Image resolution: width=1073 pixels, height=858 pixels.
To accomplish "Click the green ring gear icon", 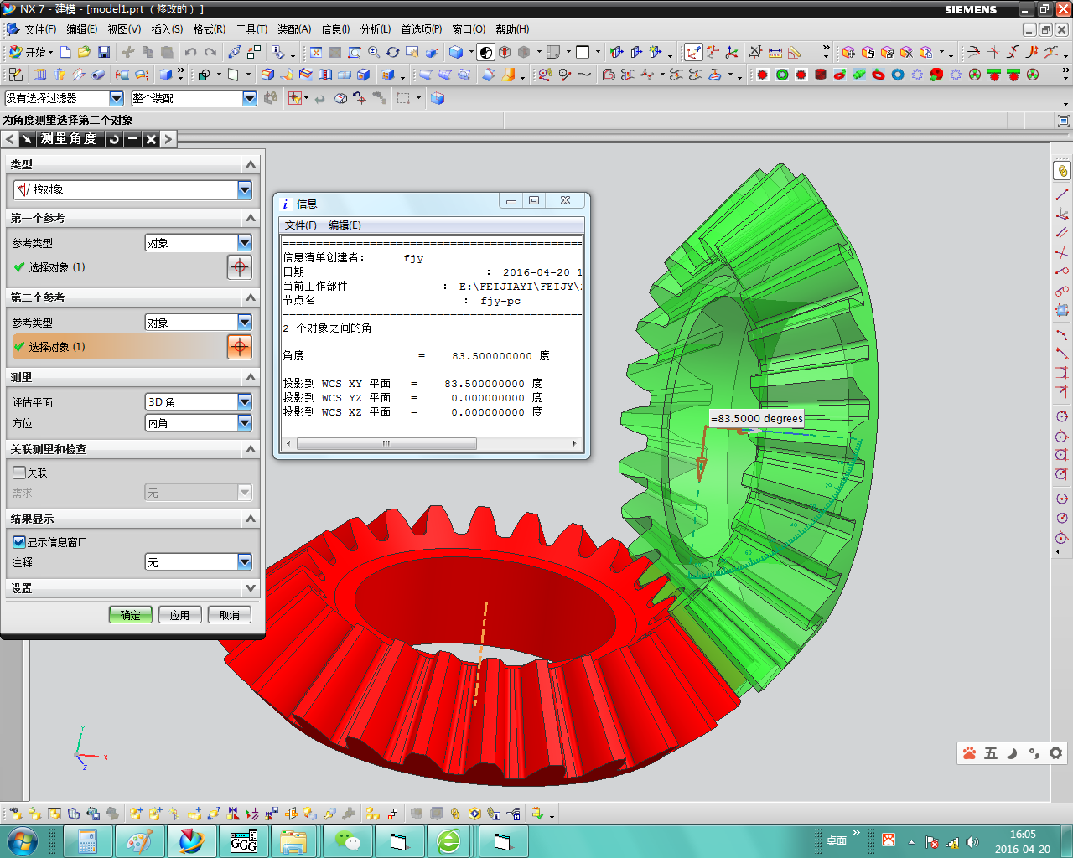I will pyautogui.click(x=782, y=75).
